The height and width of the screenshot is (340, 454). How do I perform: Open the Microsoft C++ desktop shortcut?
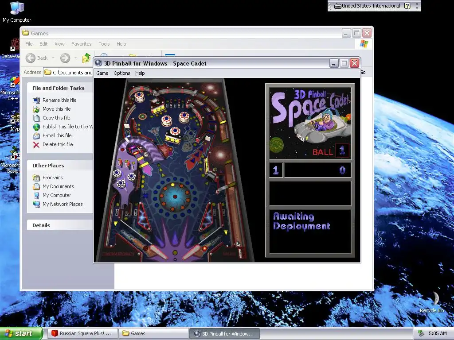click(11, 89)
